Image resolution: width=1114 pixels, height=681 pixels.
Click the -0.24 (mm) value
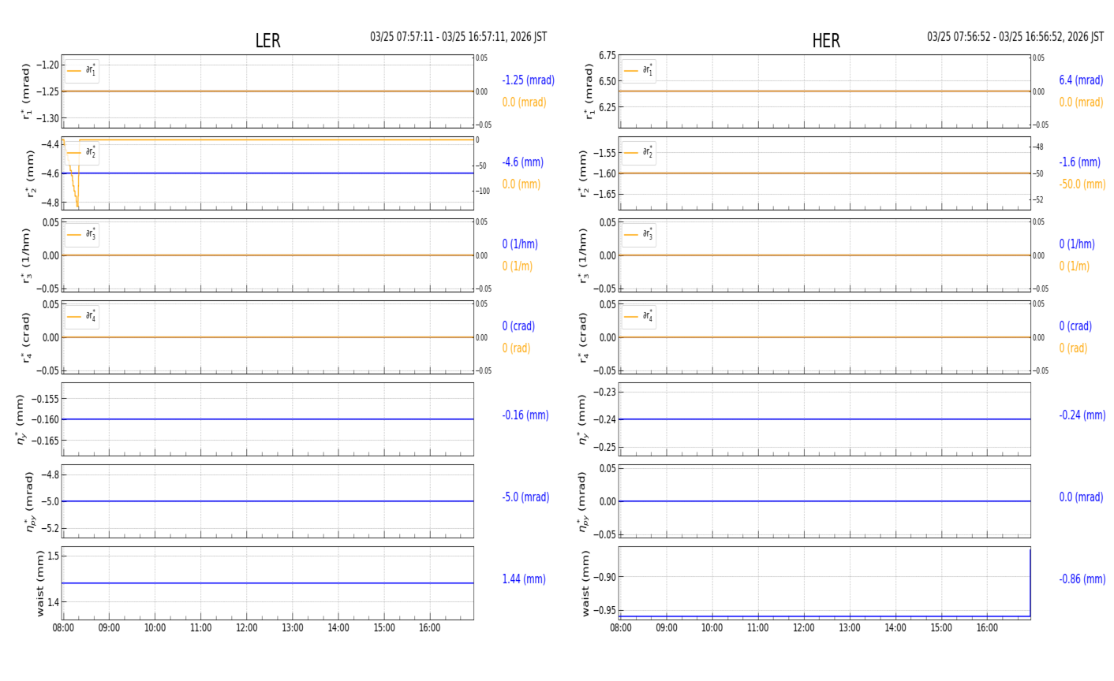click(x=1082, y=415)
